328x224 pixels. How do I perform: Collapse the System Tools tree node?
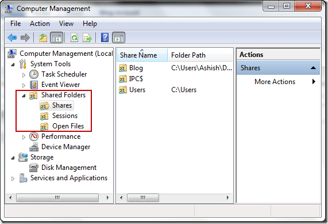(13, 64)
